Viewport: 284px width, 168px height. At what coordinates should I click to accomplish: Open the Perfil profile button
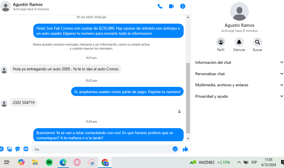221,42
